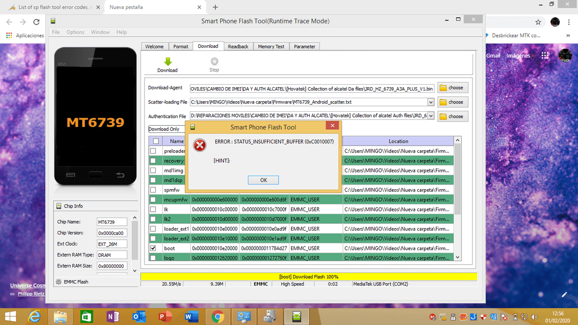Check the loader_ext1 partition checkbox
The width and height of the screenshot is (578, 325).
coord(153,229)
